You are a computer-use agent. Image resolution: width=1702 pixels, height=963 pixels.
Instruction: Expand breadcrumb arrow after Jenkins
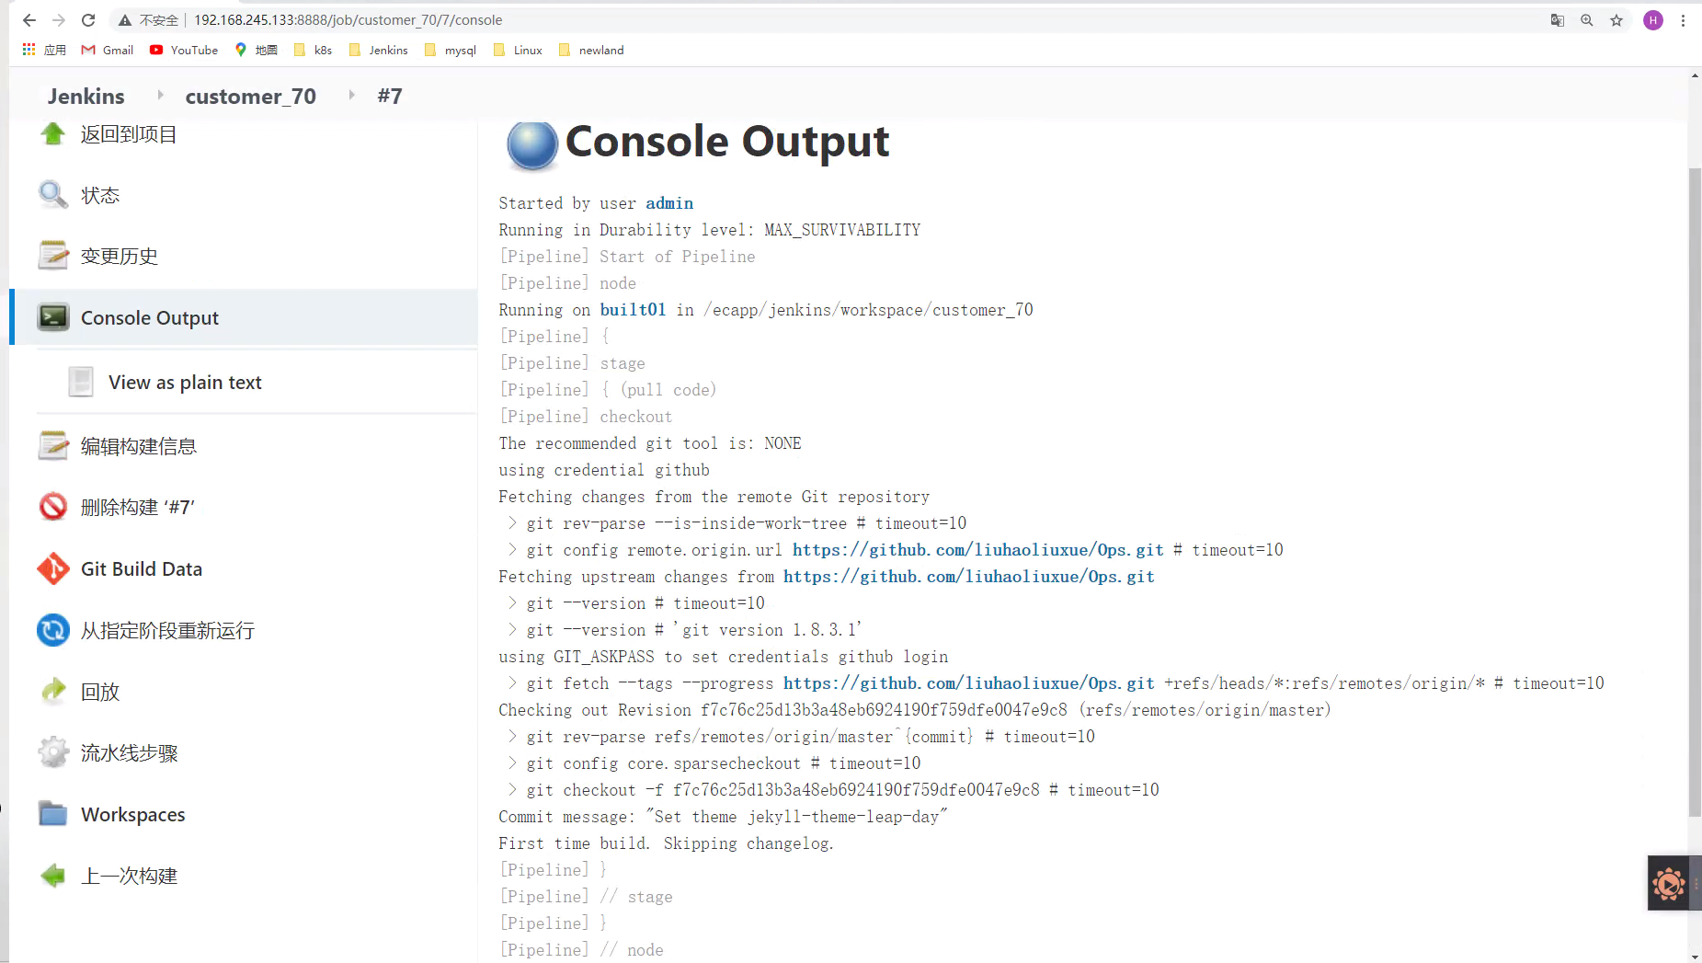[160, 95]
